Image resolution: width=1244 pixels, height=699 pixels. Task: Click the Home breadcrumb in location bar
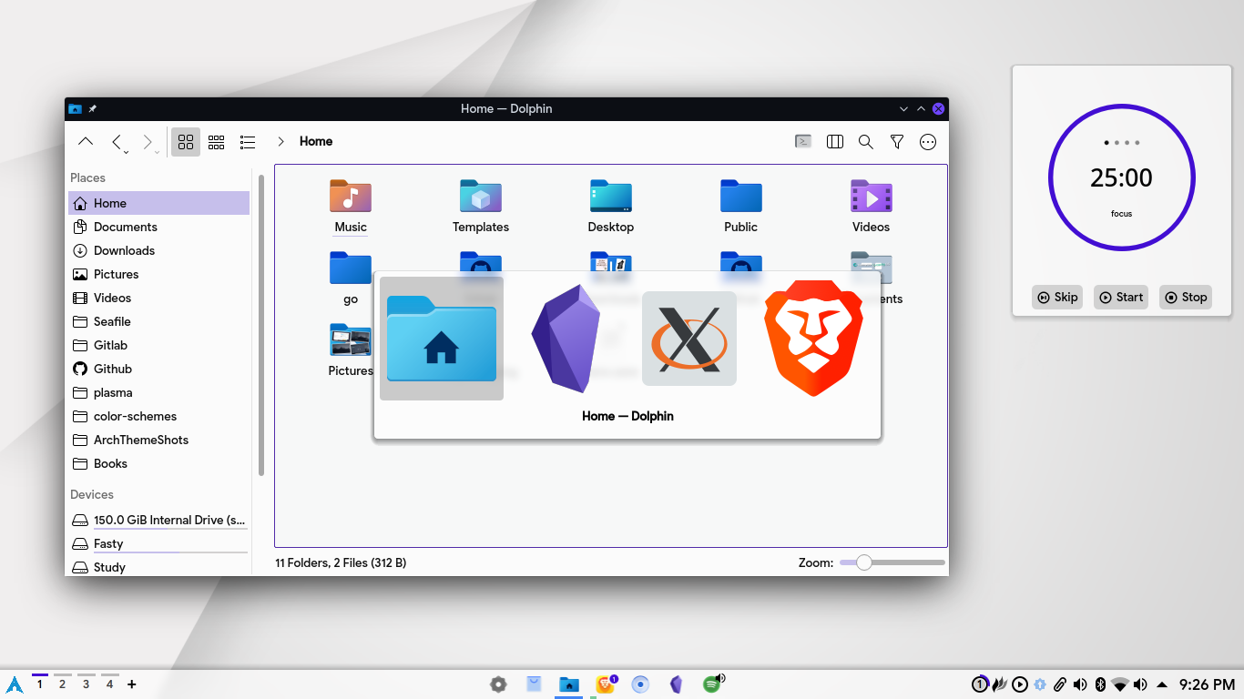316,141
